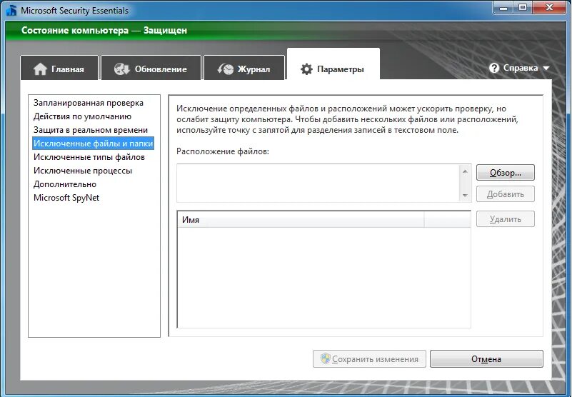572x397 pixels.
Task: Click Сохранить изменения button
Action: coord(369,358)
